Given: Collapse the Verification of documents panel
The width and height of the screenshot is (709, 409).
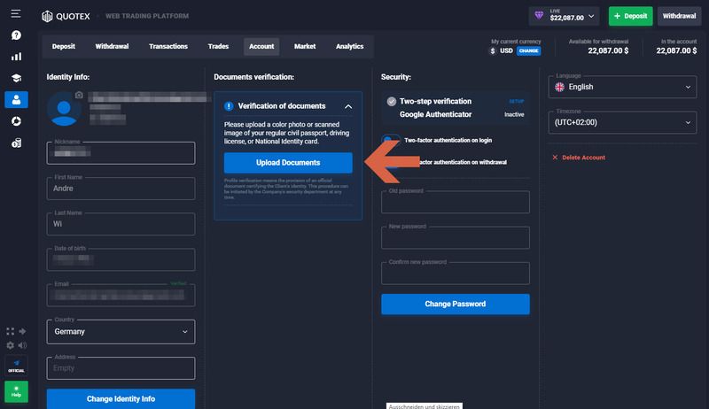Looking at the screenshot, I should [x=348, y=106].
